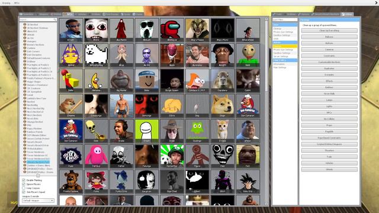Click the Ragdolls cleanup button
This screenshot has width=379, height=213.
click(329, 131)
